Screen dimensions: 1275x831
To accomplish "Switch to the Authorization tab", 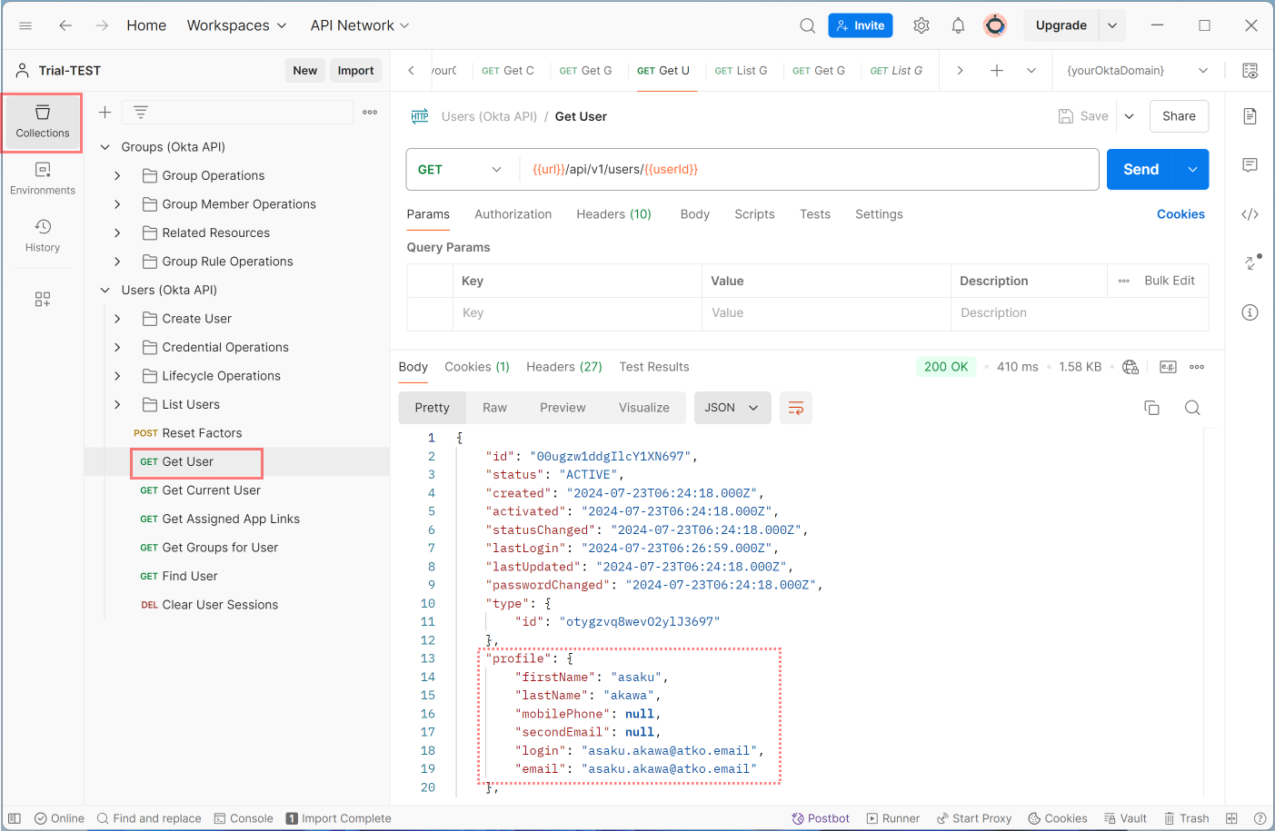I will coord(513,214).
